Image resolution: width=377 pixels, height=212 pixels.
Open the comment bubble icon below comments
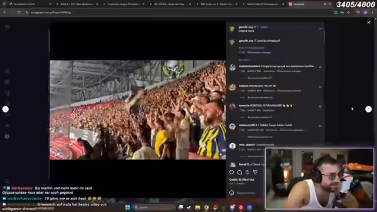[240, 173]
